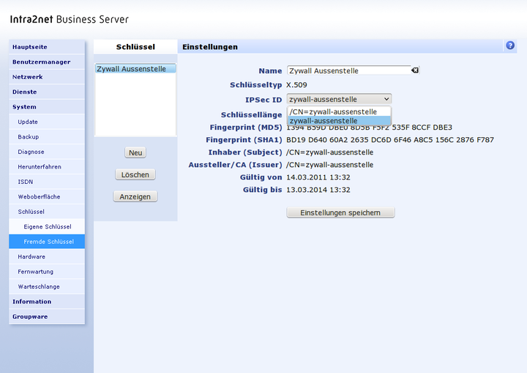Open the Hauptseite menu
Image resolution: width=527 pixels, height=373 pixels.
[47, 47]
